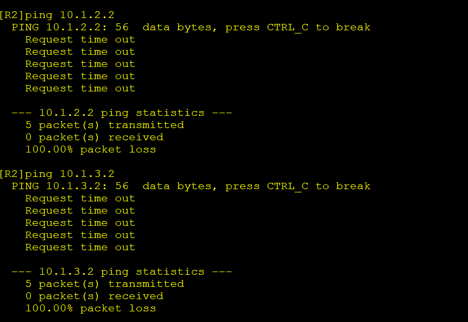The height and width of the screenshot is (322, 468).
Task: Click "0 packet(s) received" in 10.1.3.2 statistics
Action: click(94, 296)
